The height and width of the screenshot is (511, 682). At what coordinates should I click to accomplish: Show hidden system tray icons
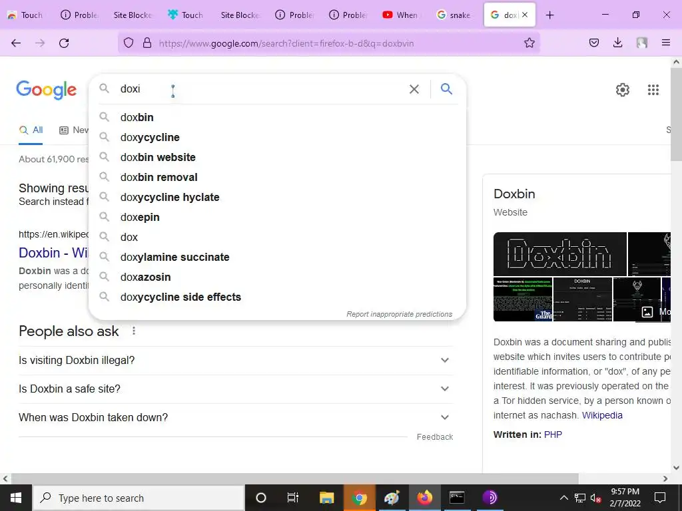[x=563, y=498]
